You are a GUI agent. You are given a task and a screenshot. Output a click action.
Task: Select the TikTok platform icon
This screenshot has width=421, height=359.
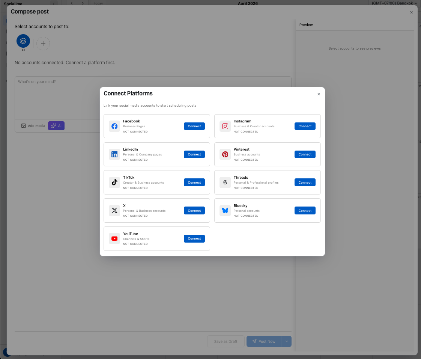coord(114,183)
